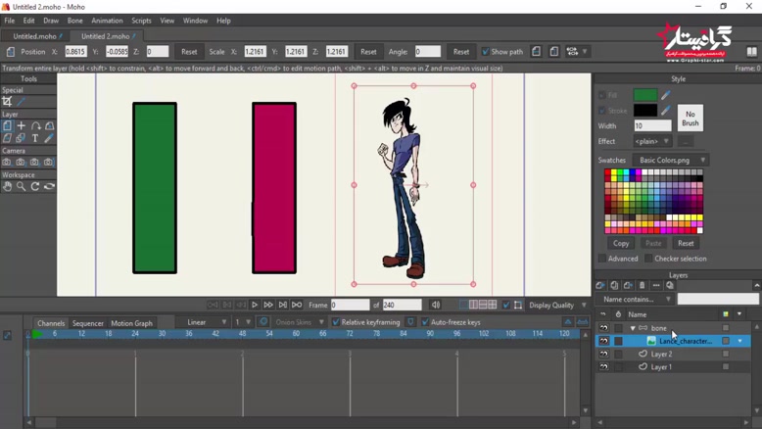Image resolution: width=762 pixels, height=429 pixels.
Task: Select the Pan Workspace hand tool
Action: pyautogui.click(x=7, y=186)
